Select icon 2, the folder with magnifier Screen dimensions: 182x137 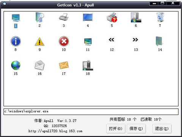(40, 17)
